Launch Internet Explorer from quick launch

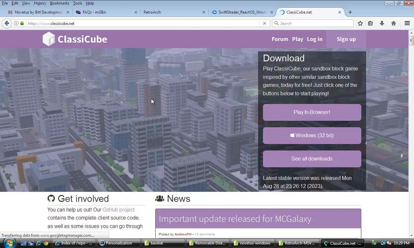(39, 243)
